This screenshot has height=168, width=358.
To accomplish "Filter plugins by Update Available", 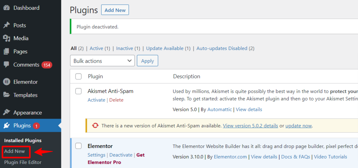I will (x=165, y=48).
